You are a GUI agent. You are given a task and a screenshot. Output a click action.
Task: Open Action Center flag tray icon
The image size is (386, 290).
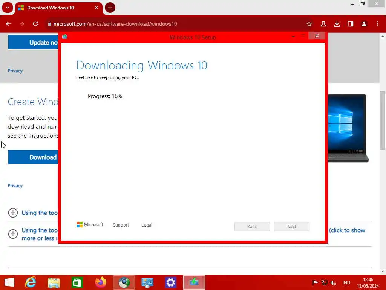(x=315, y=282)
